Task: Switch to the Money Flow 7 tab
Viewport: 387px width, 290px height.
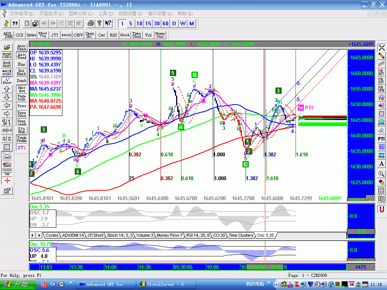Action: [x=170, y=235]
